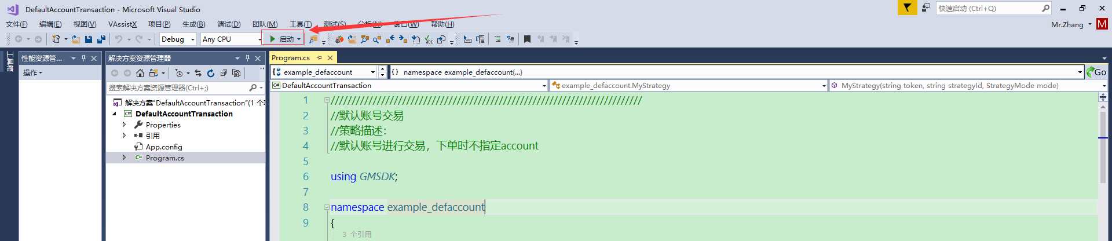The width and height of the screenshot is (1112, 241).
Task: Click the Save All toolbar icon
Action: click(101, 39)
